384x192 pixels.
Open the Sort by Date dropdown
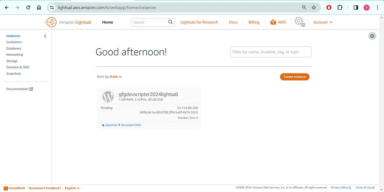click(116, 77)
